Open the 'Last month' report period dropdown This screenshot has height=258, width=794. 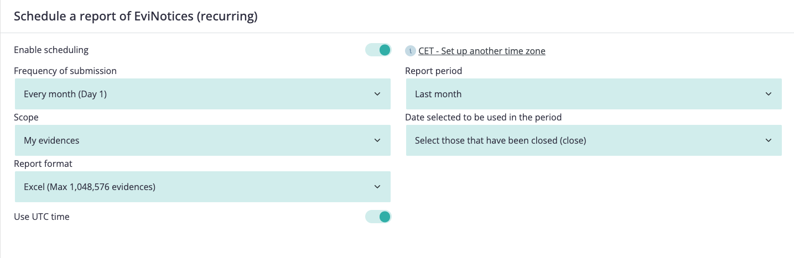click(594, 94)
